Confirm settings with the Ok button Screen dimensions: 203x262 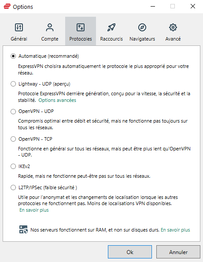130,252
